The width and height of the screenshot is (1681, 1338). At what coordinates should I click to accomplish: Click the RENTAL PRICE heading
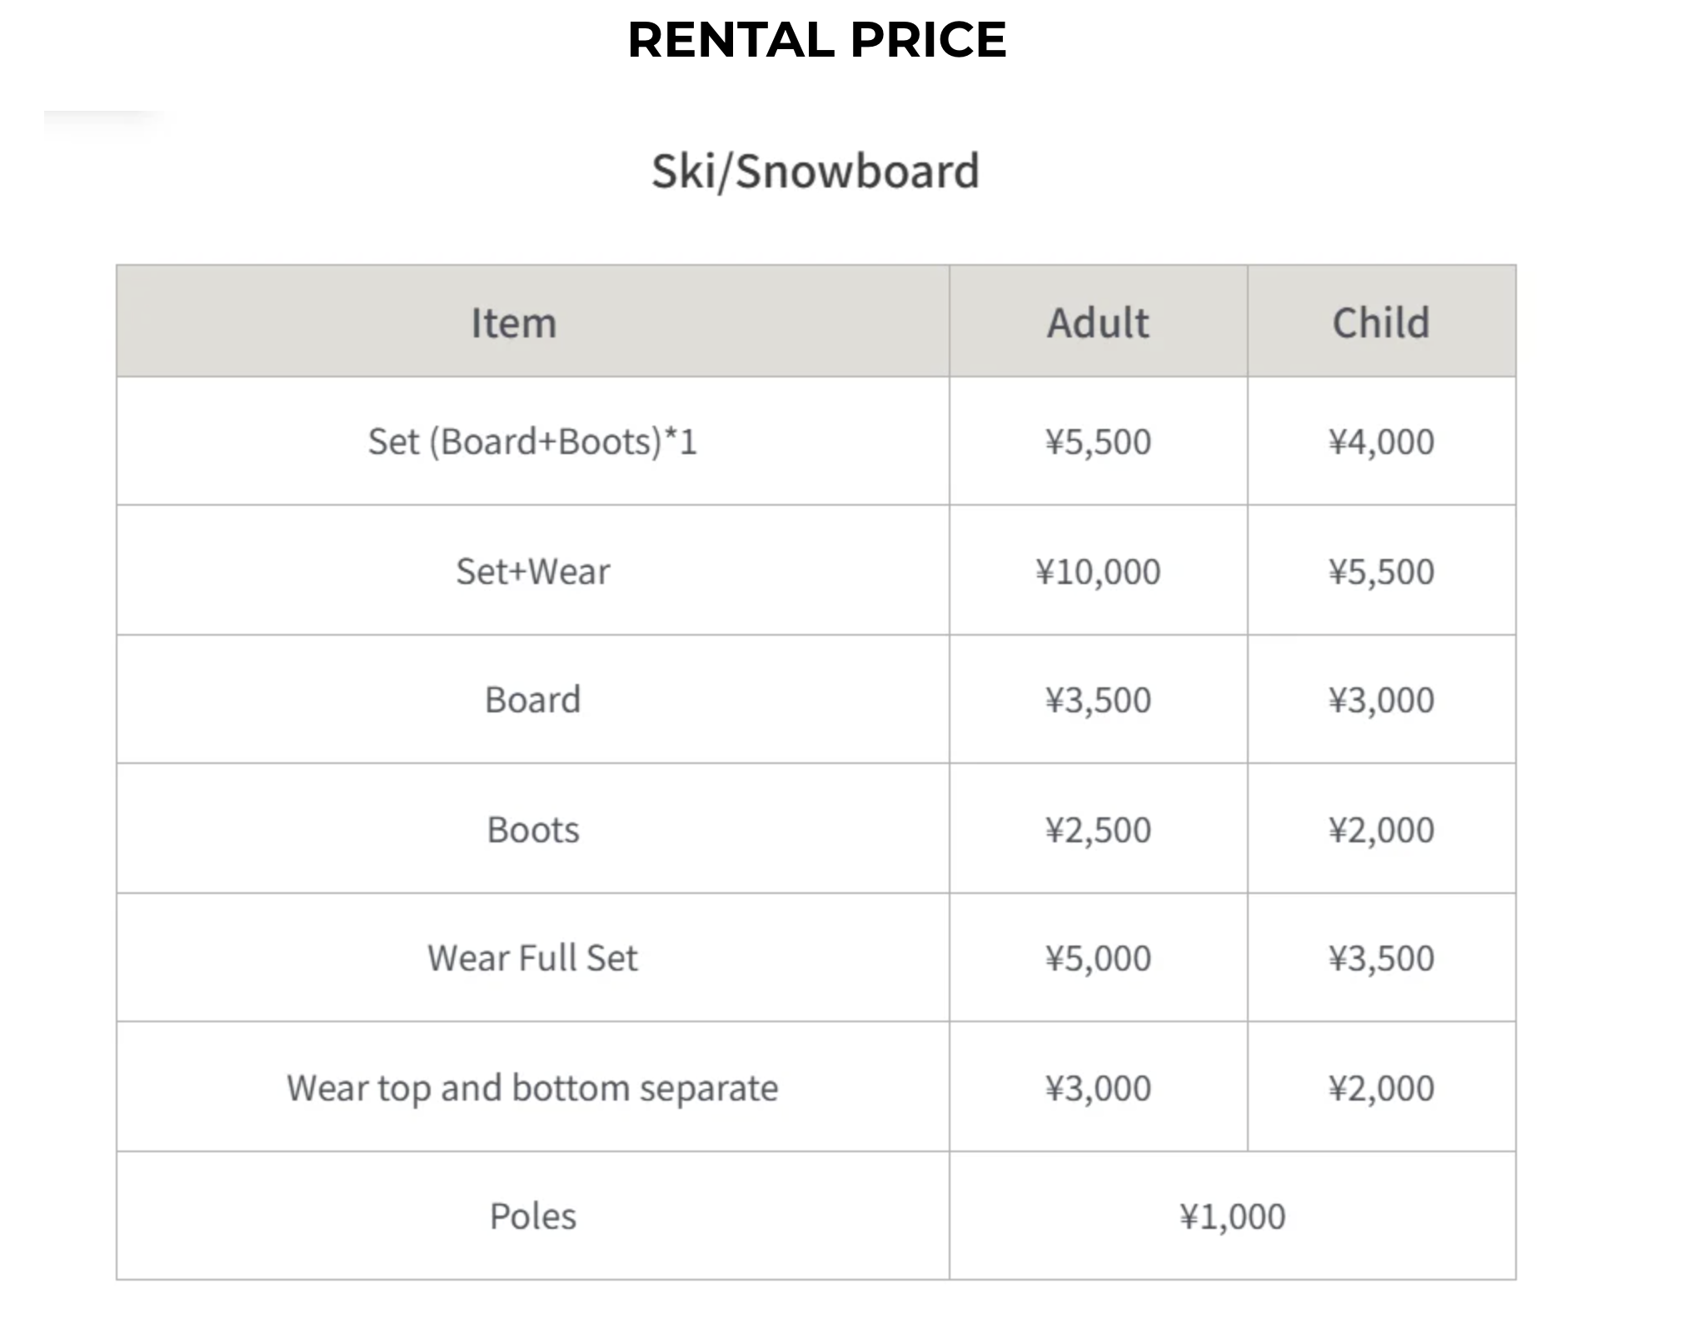pos(816,40)
